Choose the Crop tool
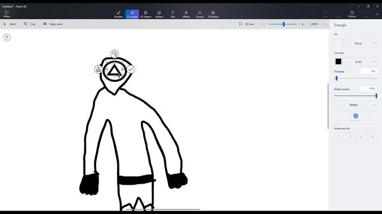The width and height of the screenshot is (382, 214). pyautogui.click(x=30, y=24)
